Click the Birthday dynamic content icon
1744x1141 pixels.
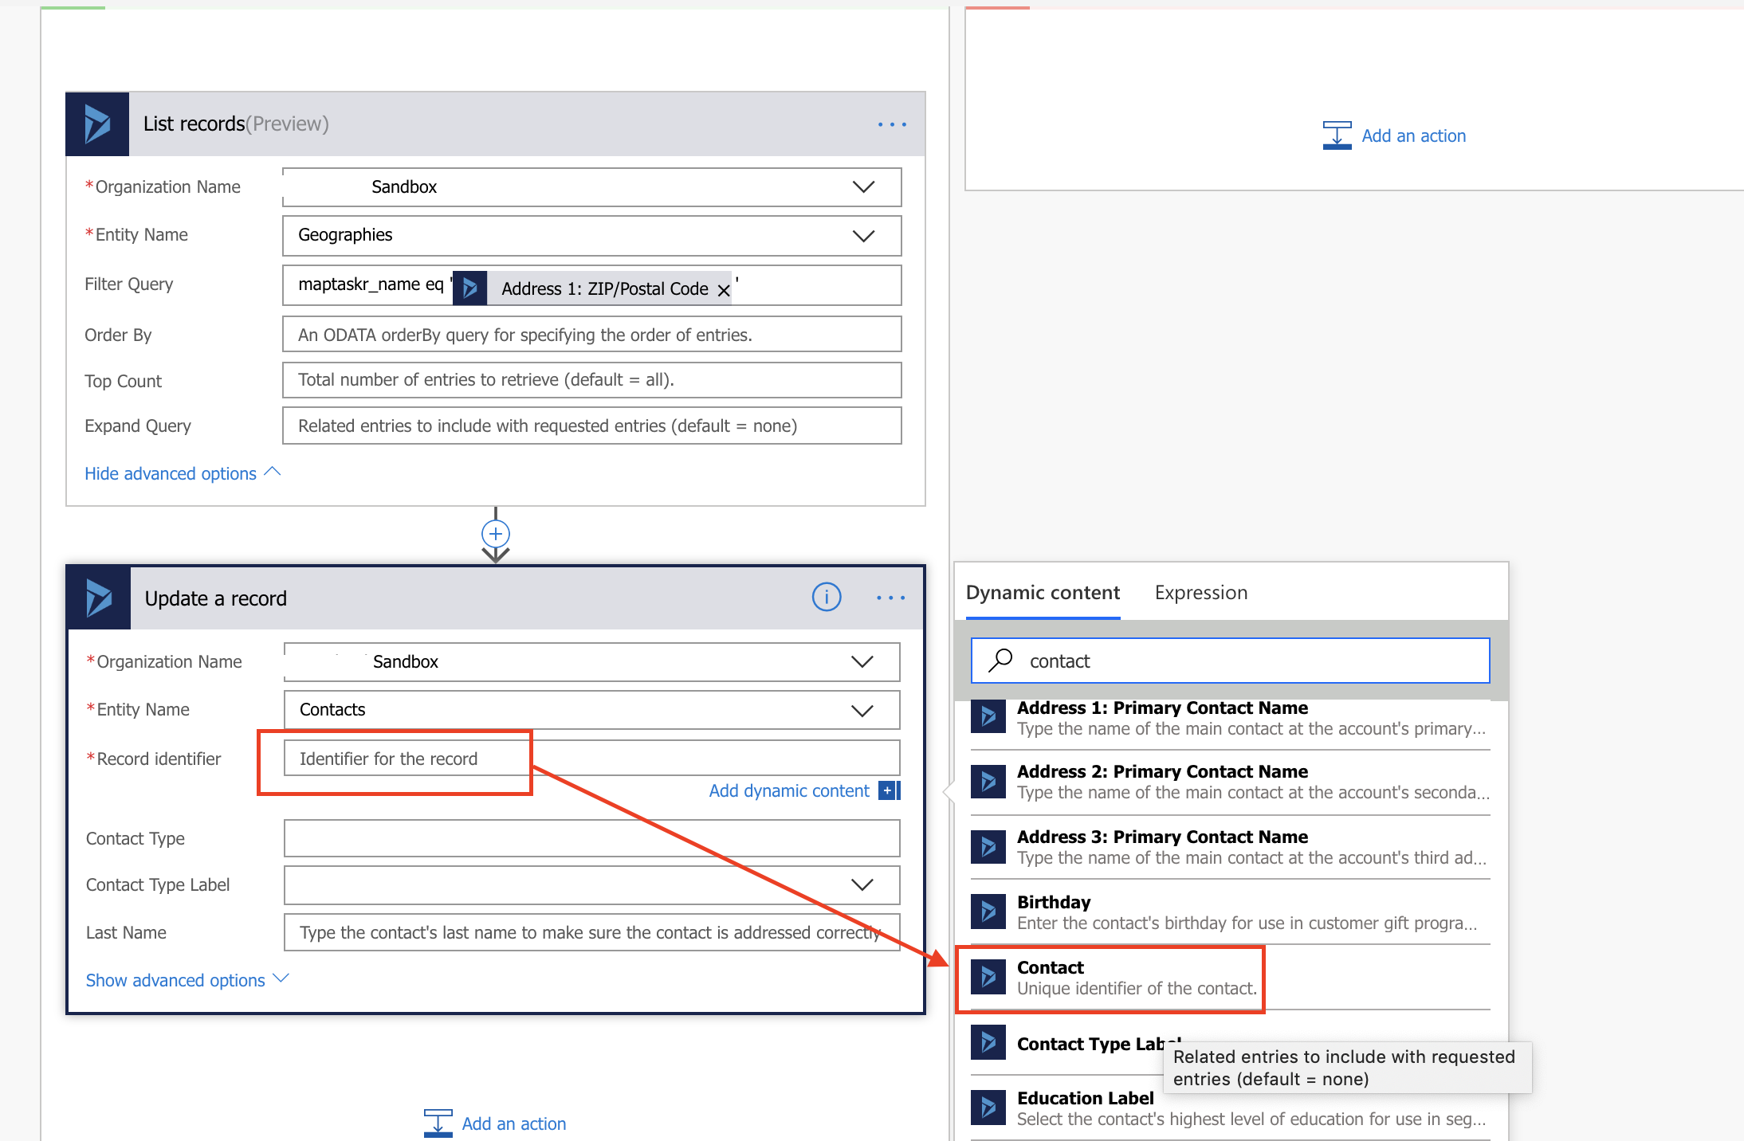[988, 912]
